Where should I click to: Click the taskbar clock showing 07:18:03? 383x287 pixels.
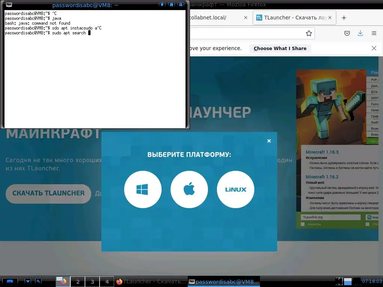coord(372,281)
